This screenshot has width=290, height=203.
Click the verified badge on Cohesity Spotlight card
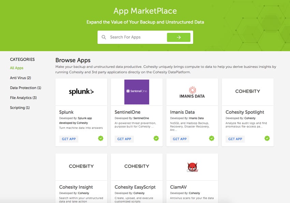267,138
